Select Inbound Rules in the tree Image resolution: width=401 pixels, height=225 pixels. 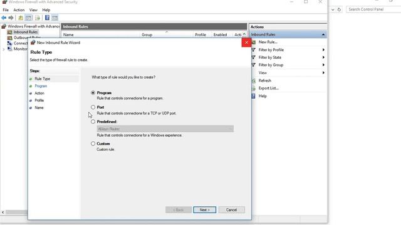tap(26, 32)
